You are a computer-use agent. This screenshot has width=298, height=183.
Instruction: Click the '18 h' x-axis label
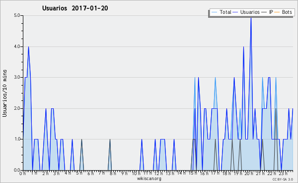(x=226, y=173)
